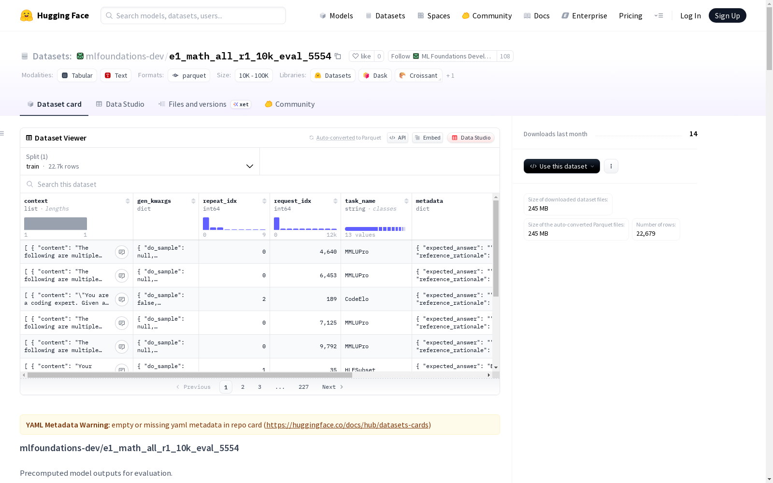Image resolution: width=773 pixels, height=483 pixels.
Task: Open conversation view for the CodeElo row
Action: [122, 299]
